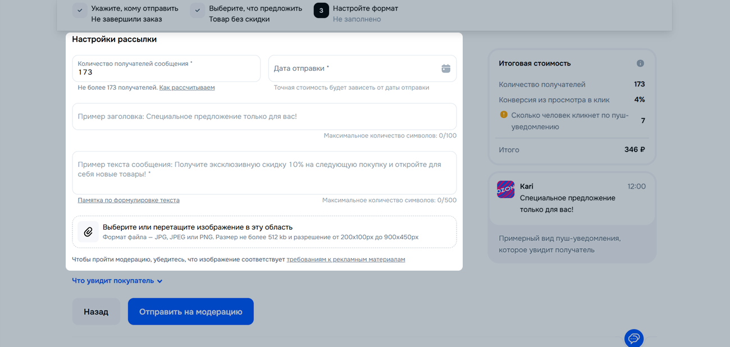Go to Укажите, кому отправить step
The height and width of the screenshot is (347, 730).
tap(134, 9)
